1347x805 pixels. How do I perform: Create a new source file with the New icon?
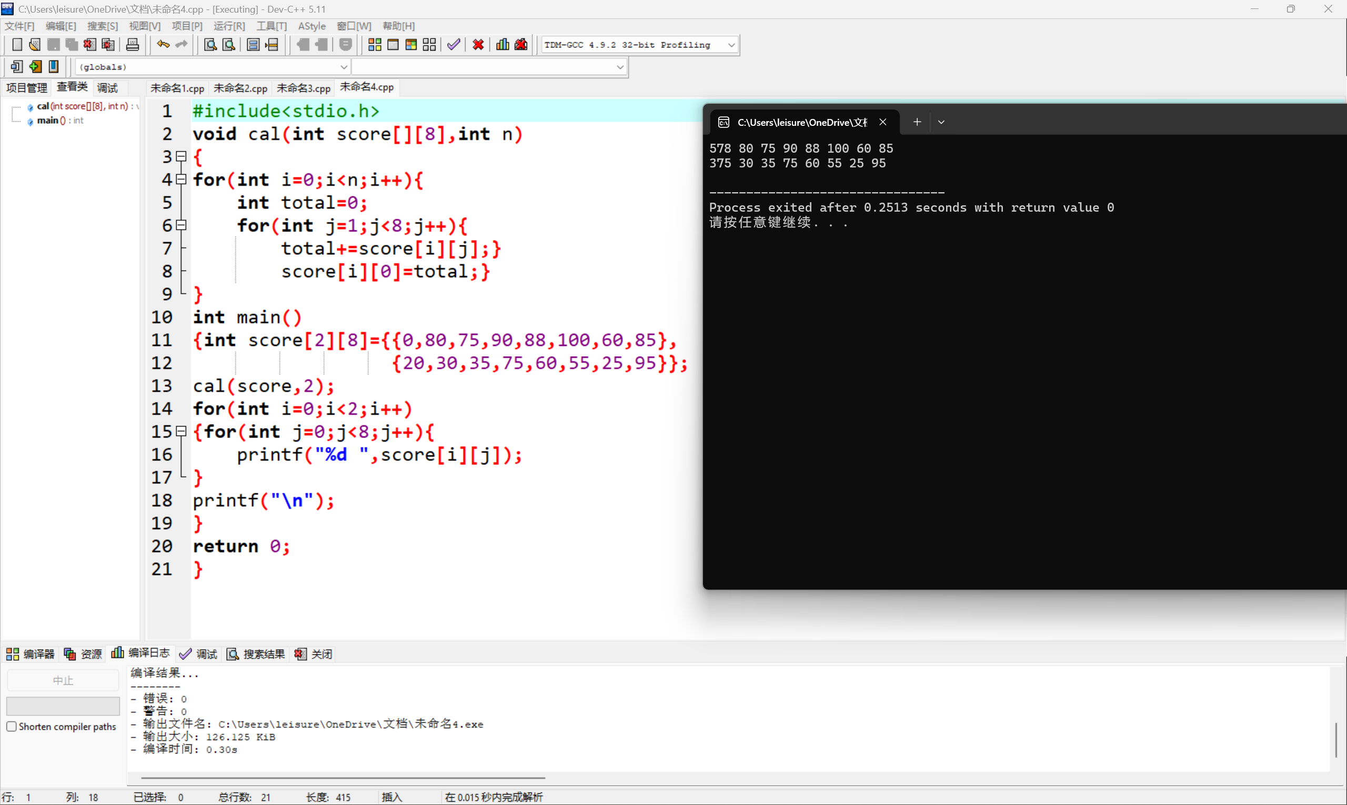17,44
